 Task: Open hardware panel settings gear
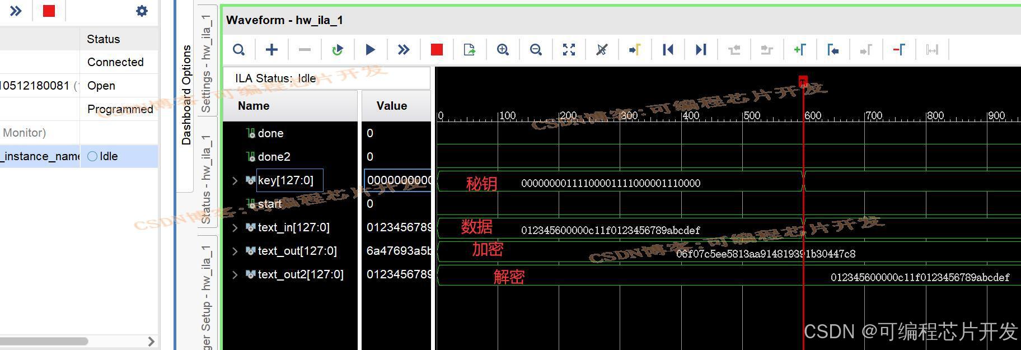(x=142, y=11)
